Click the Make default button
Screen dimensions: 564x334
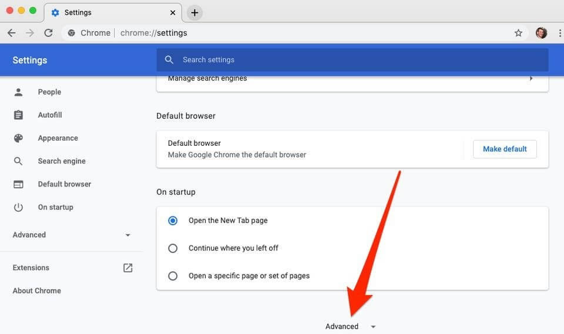tap(505, 149)
